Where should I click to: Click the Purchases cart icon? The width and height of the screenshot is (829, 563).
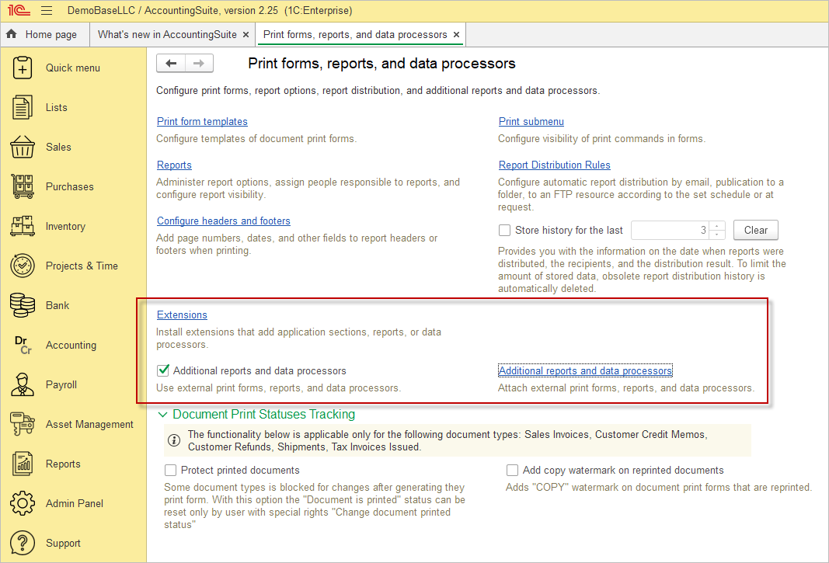point(23,186)
